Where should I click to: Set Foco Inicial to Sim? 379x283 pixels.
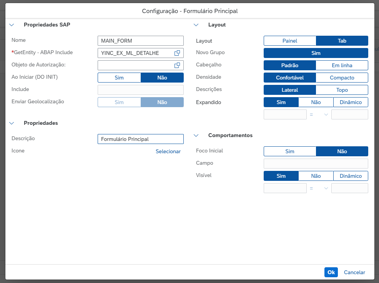[x=290, y=151]
